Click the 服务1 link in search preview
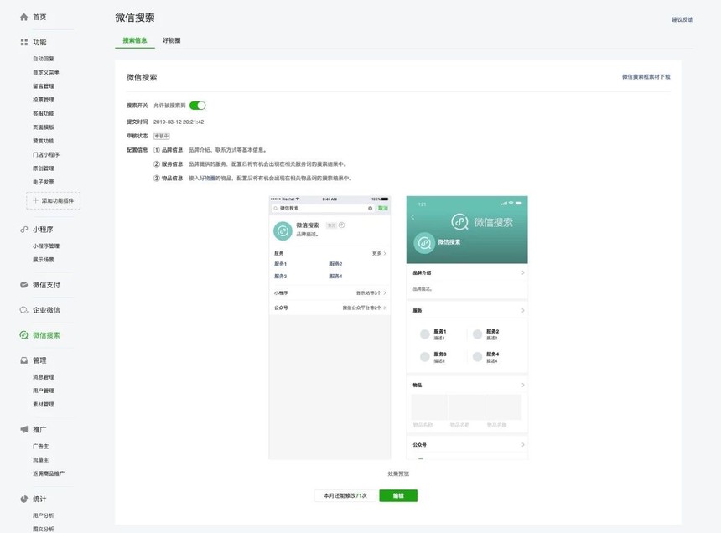This screenshot has width=721, height=533. [x=281, y=264]
